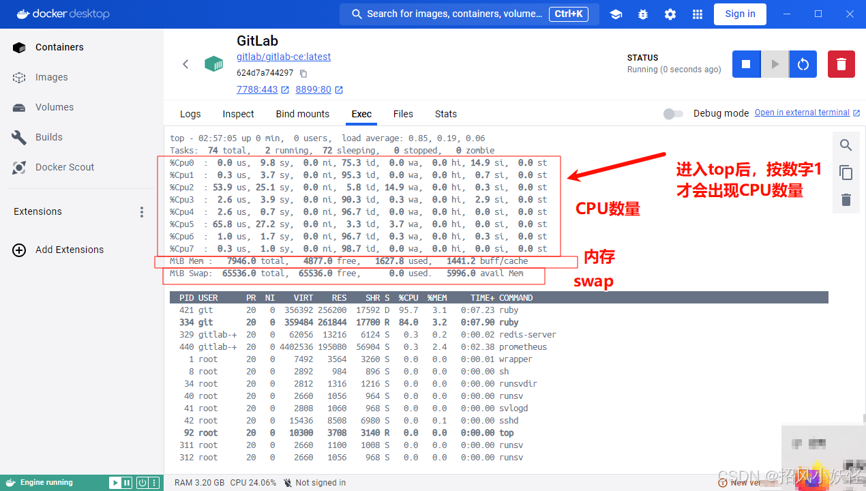Open Troubleshoot bug icon
This screenshot has width=866, height=491.
(x=643, y=14)
